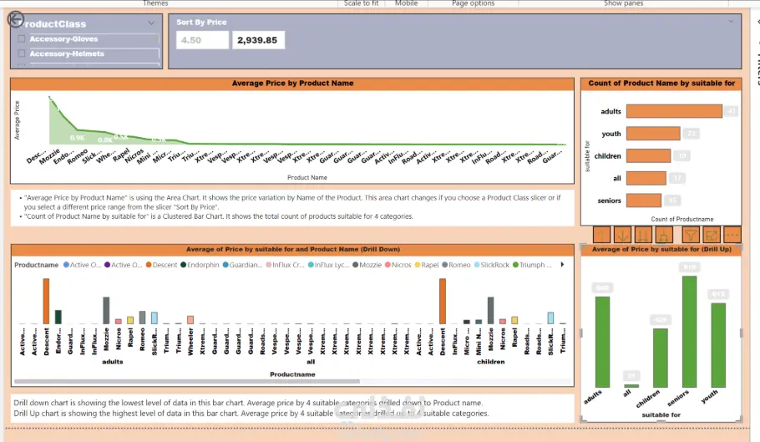Click the minimum price field 4.50
This screenshot has height=442, width=760.
coord(203,40)
